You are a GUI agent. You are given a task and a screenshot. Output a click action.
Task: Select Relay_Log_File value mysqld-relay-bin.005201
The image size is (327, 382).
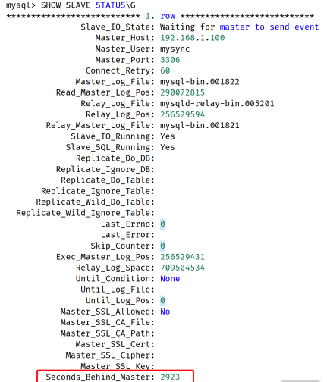coord(217,103)
